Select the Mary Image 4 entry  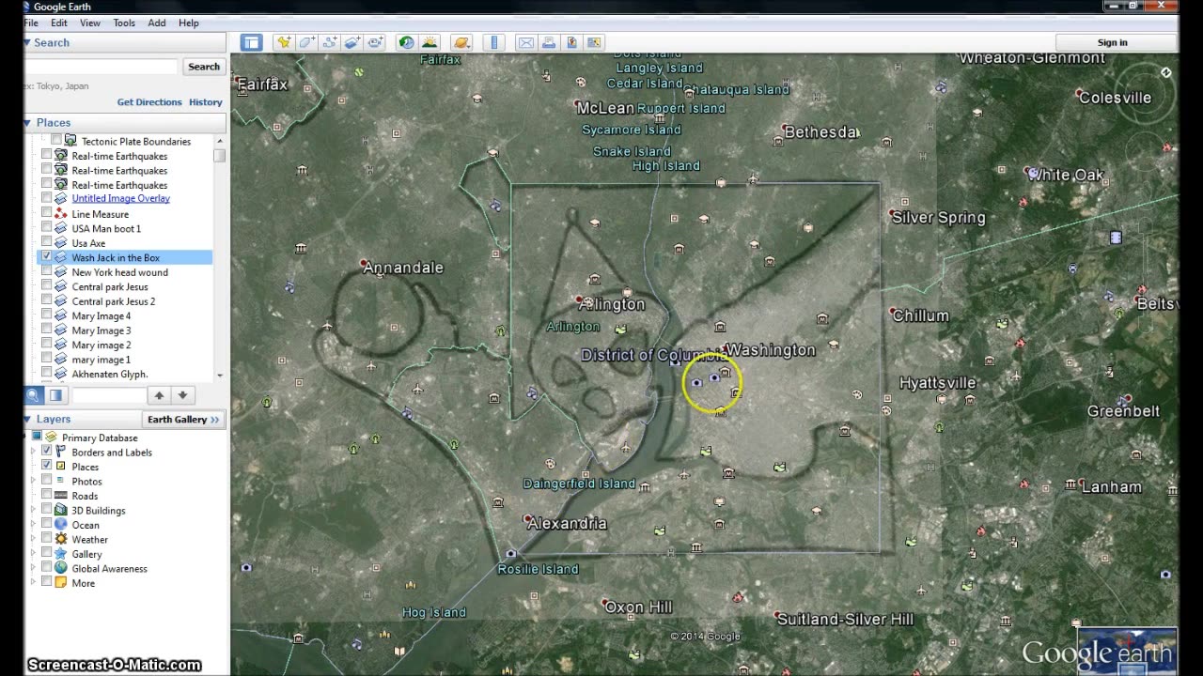point(102,315)
